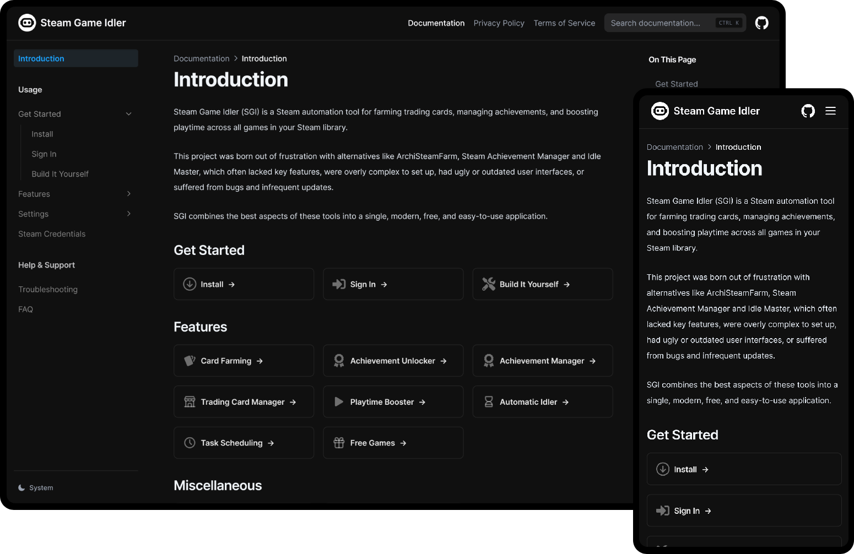Click the Install download icon in desktop Get Started
The height and width of the screenshot is (554, 854).
coord(190,284)
